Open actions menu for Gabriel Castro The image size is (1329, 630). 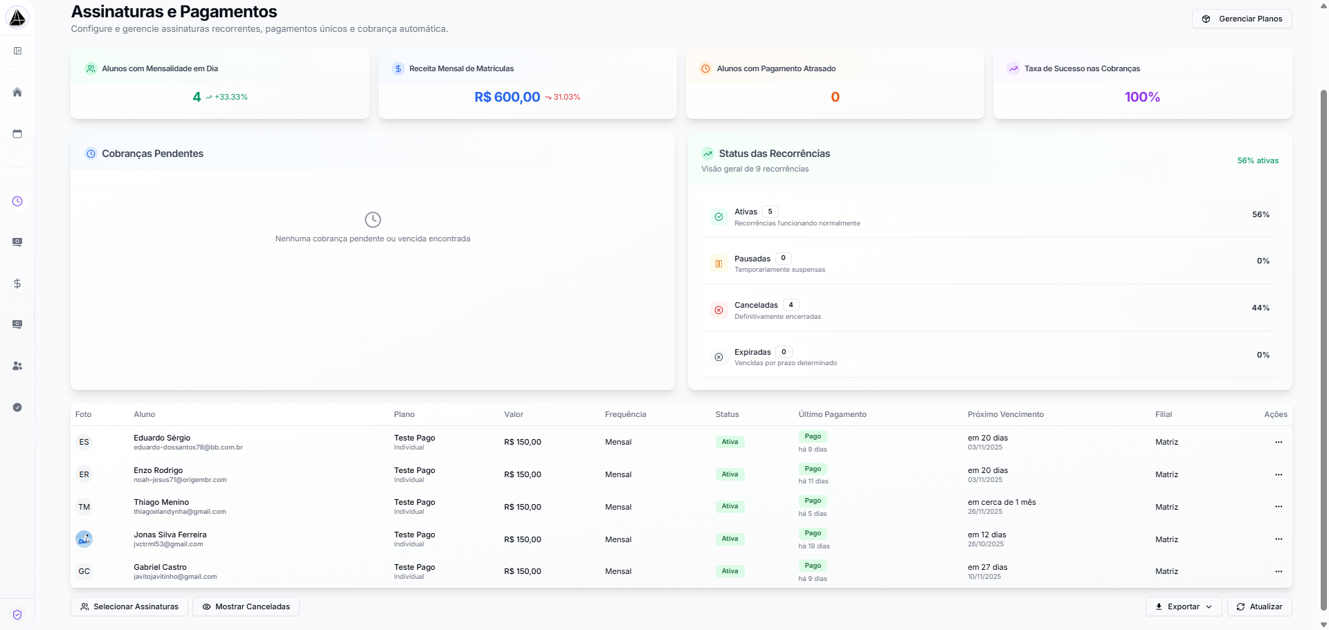1278,571
